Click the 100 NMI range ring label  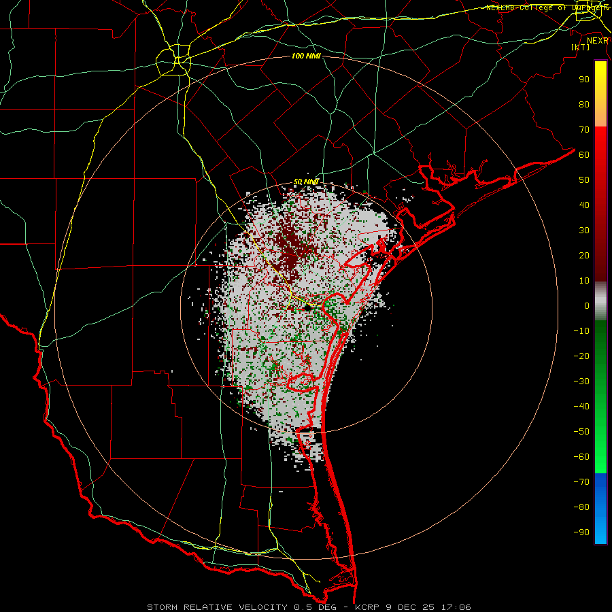pos(306,56)
